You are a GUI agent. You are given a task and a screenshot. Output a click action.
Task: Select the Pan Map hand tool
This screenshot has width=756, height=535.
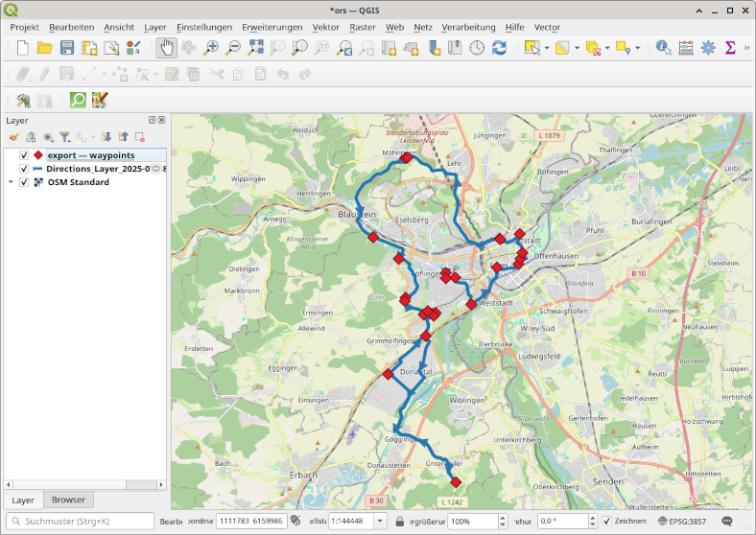pos(167,47)
